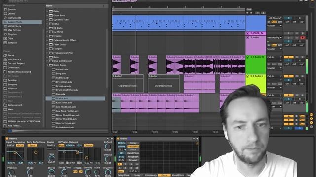Open the Samples category under Categories

point(12,43)
